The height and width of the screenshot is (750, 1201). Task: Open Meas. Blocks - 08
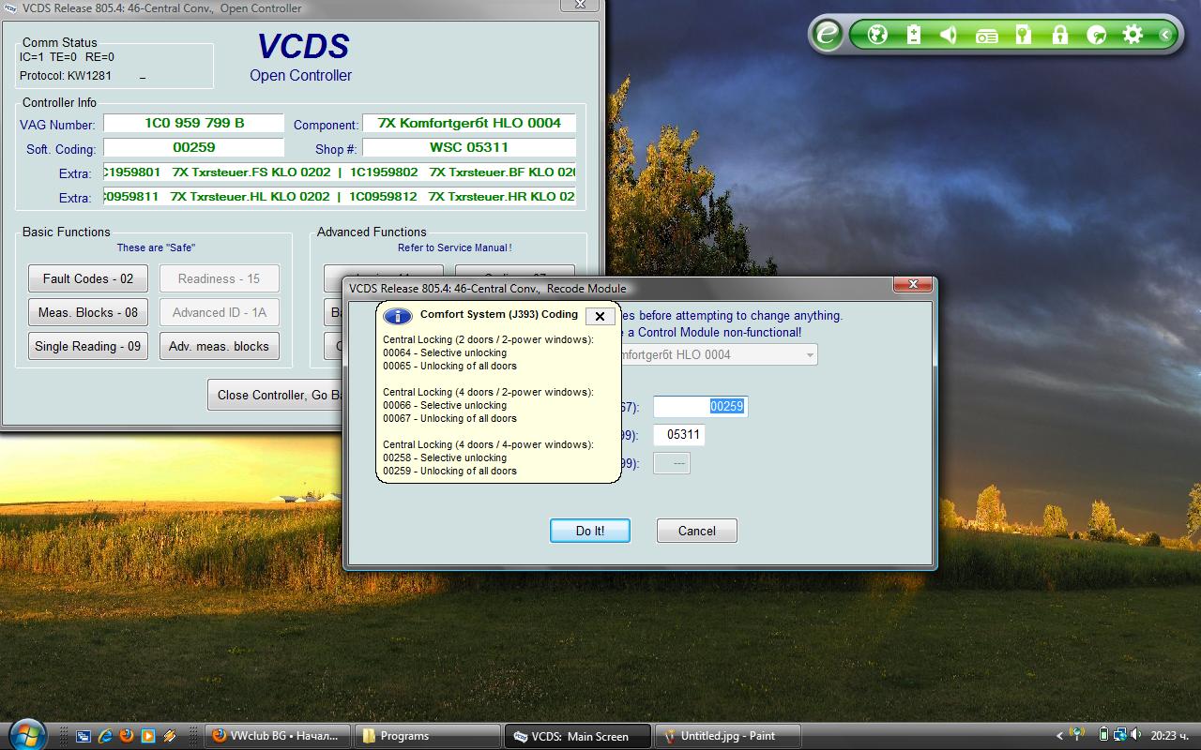click(88, 312)
